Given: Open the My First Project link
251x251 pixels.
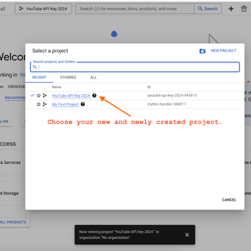Looking at the screenshot, I should coord(65,104).
